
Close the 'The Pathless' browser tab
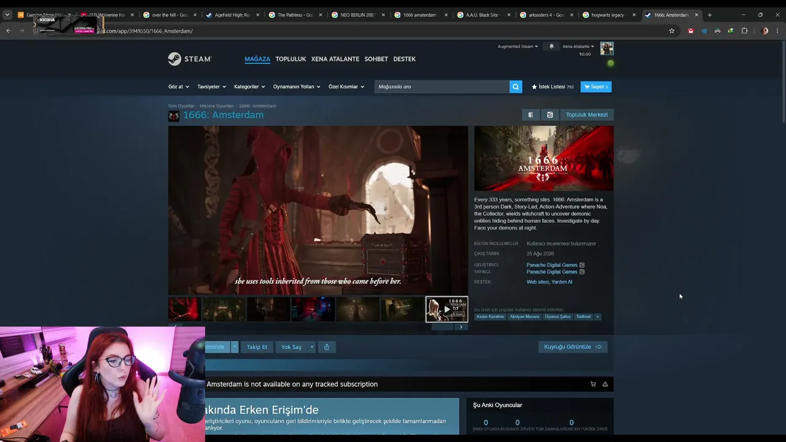(x=320, y=15)
